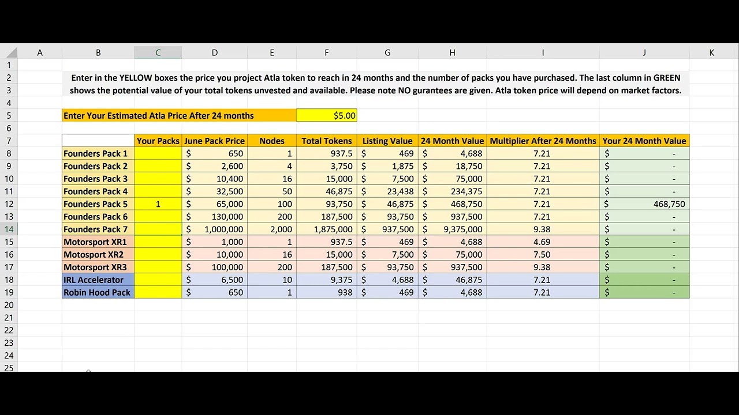Select the yellow cell next to IRL Accelerator
739x415 pixels.
tap(158, 280)
